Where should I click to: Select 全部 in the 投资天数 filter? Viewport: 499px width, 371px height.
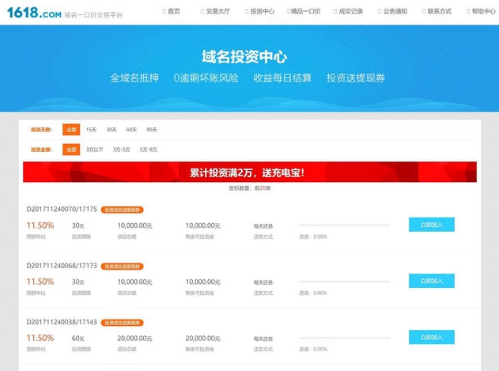click(71, 130)
